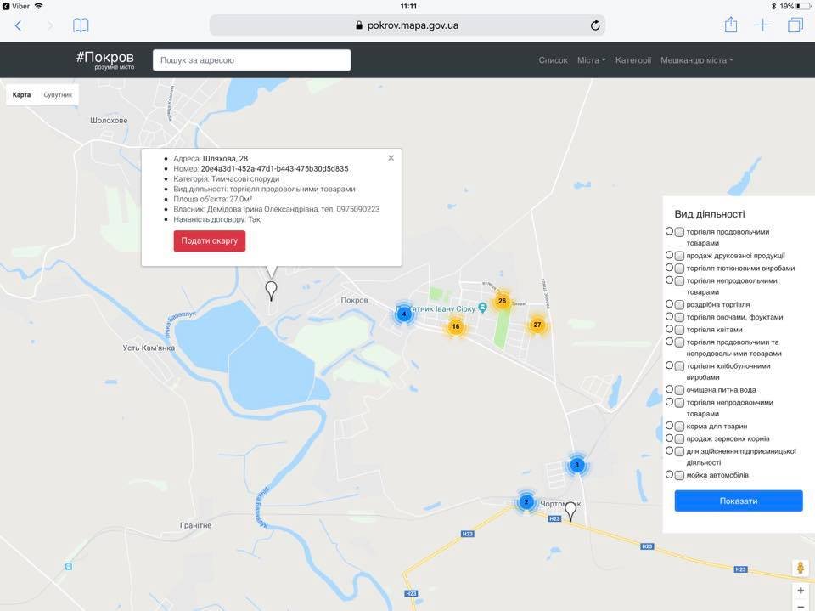
Task: Open Street View pegman icon
Action: (800, 568)
